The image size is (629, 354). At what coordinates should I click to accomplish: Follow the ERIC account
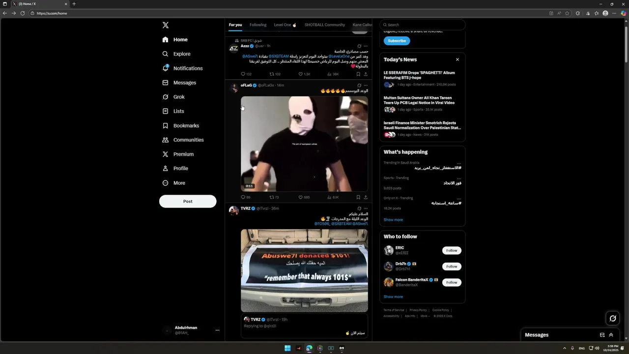(452, 250)
